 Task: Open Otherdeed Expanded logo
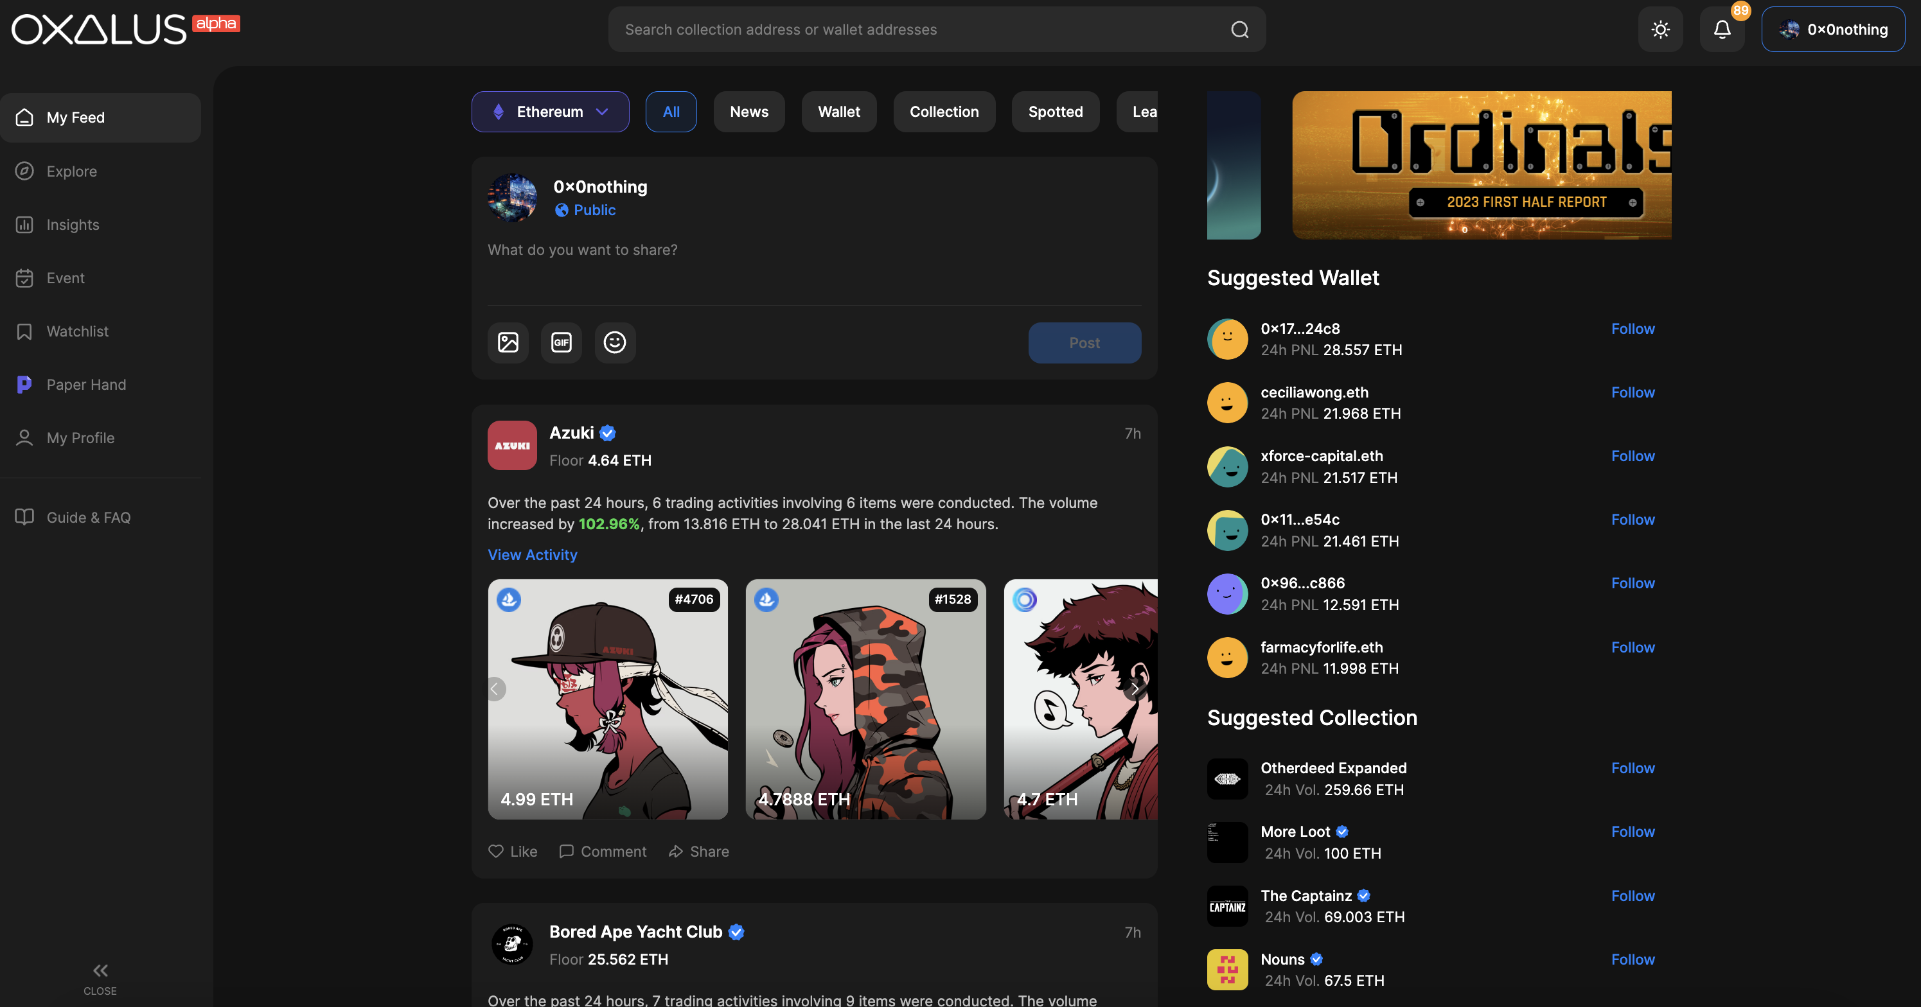point(1228,780)
